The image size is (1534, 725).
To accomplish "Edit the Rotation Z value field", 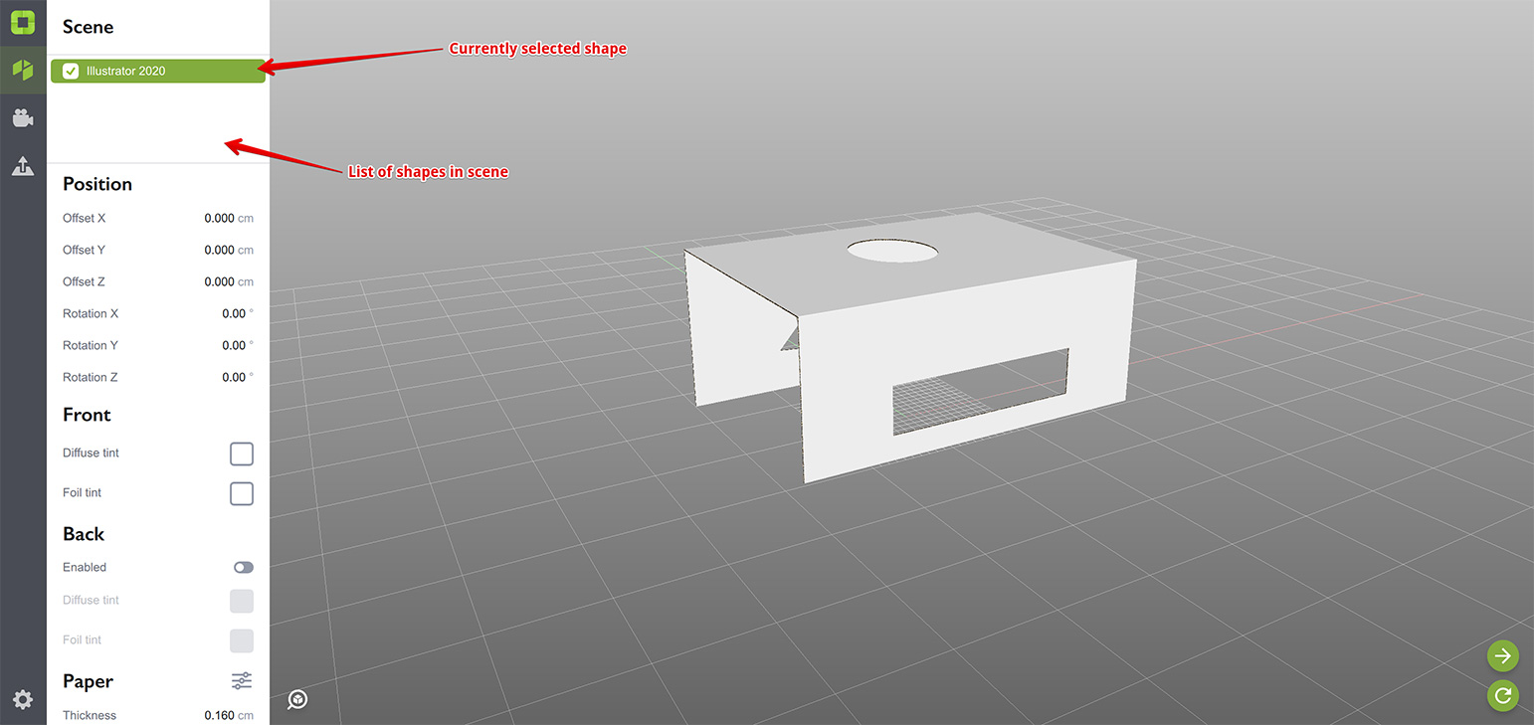I will click(233, 377).
